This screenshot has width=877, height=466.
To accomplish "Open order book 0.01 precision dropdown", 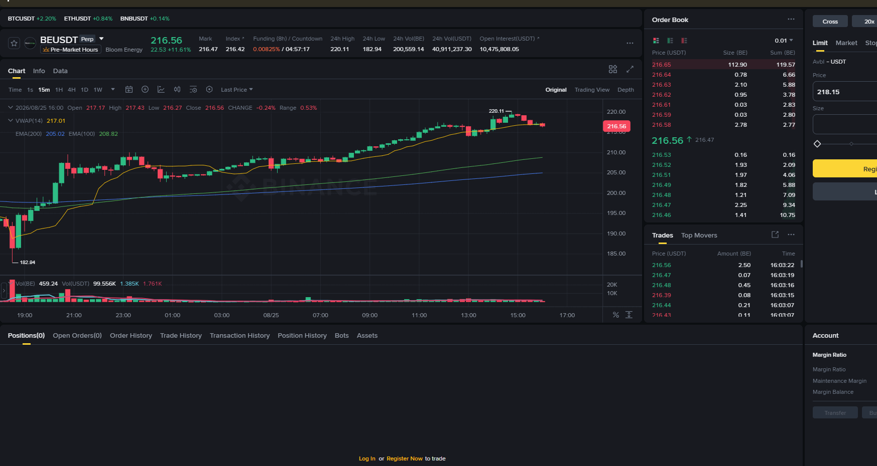I will coord(784,41).
